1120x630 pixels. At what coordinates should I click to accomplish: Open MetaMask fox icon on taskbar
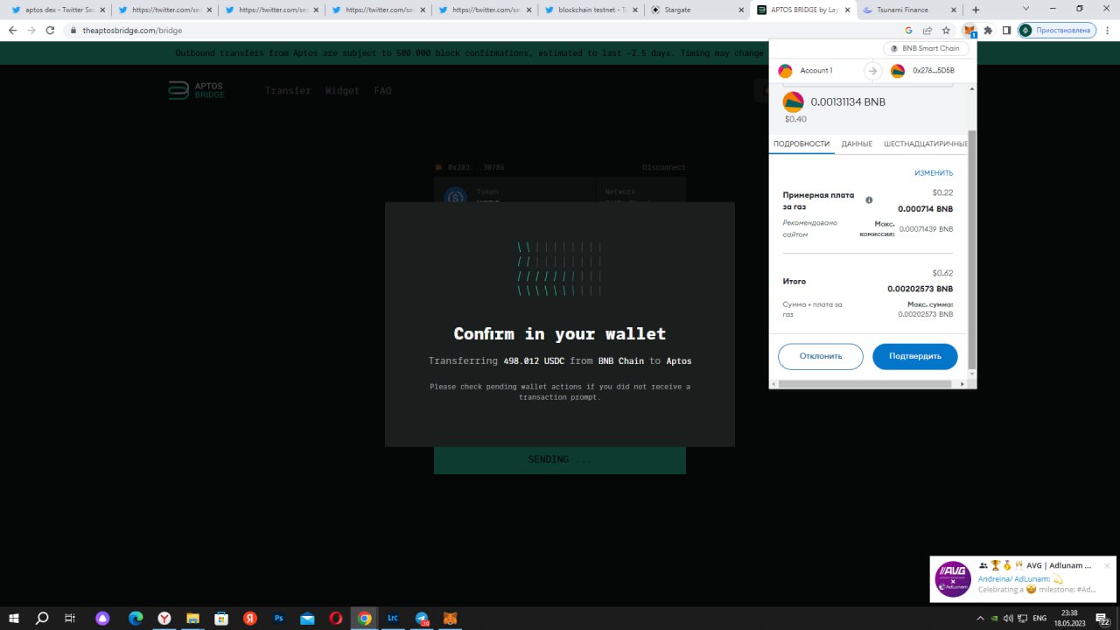(450, 618)
